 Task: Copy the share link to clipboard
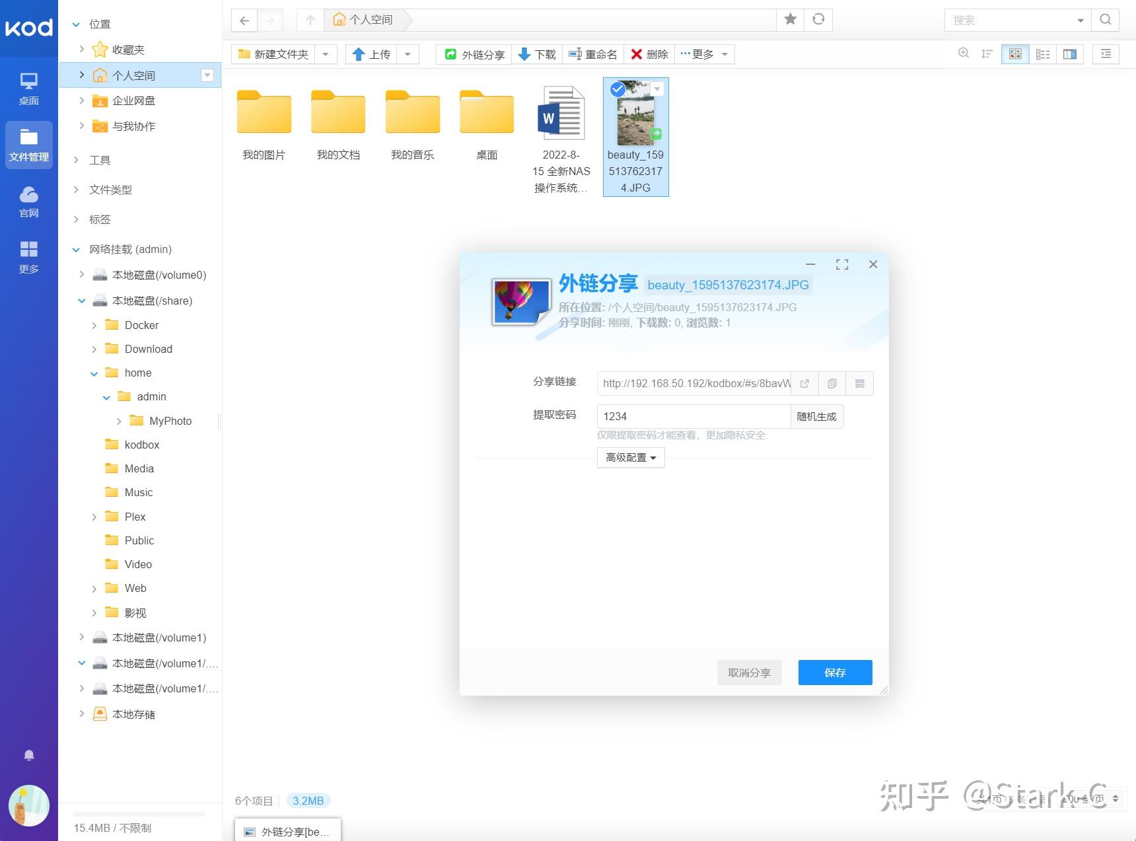tap(832, 383)
